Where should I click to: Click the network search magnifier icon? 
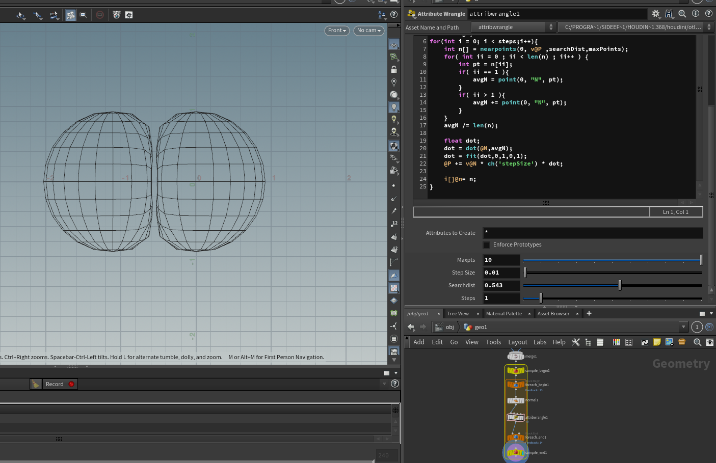coord(697,342)
